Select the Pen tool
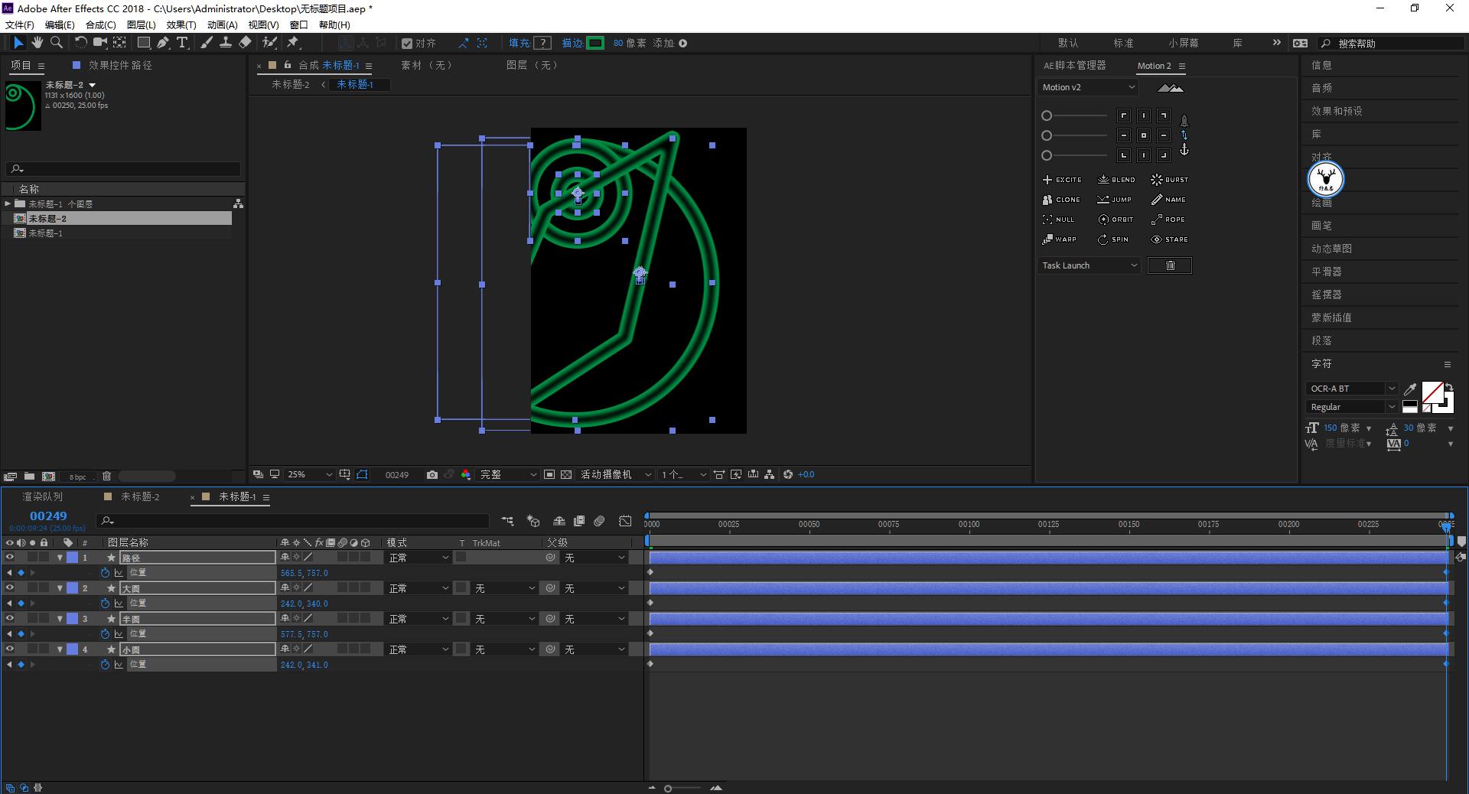 [163, 43]
